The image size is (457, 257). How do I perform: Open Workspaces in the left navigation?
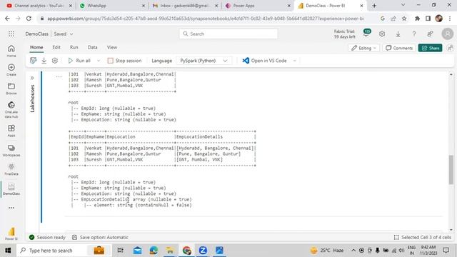11,151
